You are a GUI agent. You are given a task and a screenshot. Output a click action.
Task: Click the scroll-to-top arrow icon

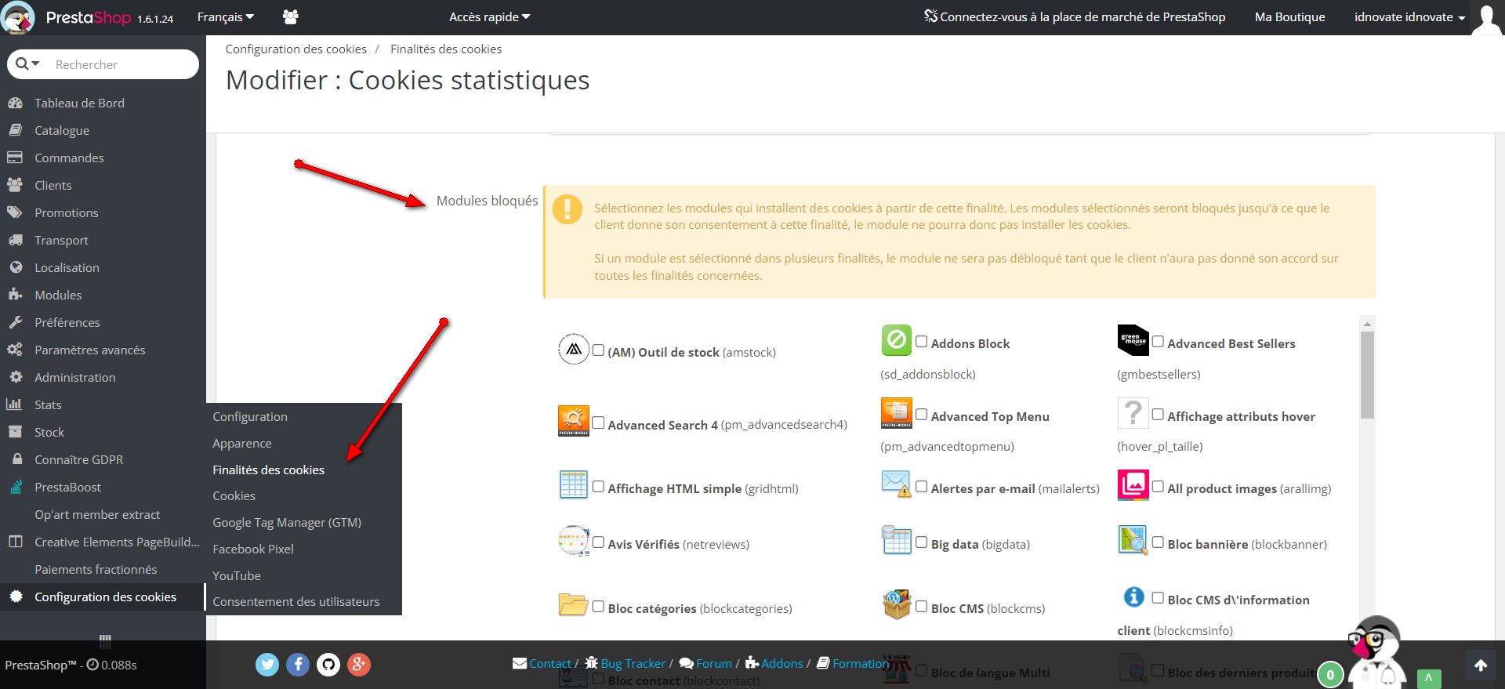1481,665
